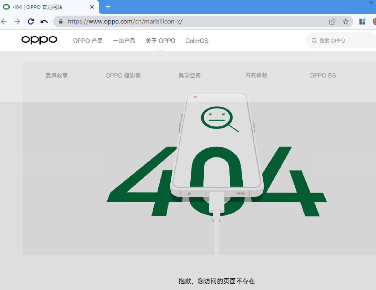Open the OPPO 产品 menu
Screen dimensions: 376x290
[88, 41]
